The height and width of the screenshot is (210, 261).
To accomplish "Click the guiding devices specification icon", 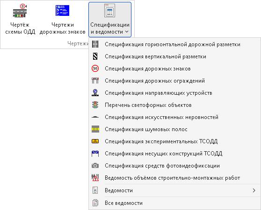I will tap(95, 92).
